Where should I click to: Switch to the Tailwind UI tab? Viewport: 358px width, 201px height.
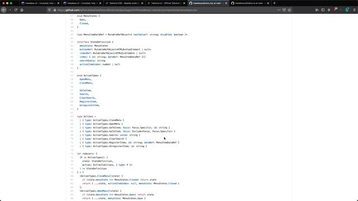coord(166,3)
